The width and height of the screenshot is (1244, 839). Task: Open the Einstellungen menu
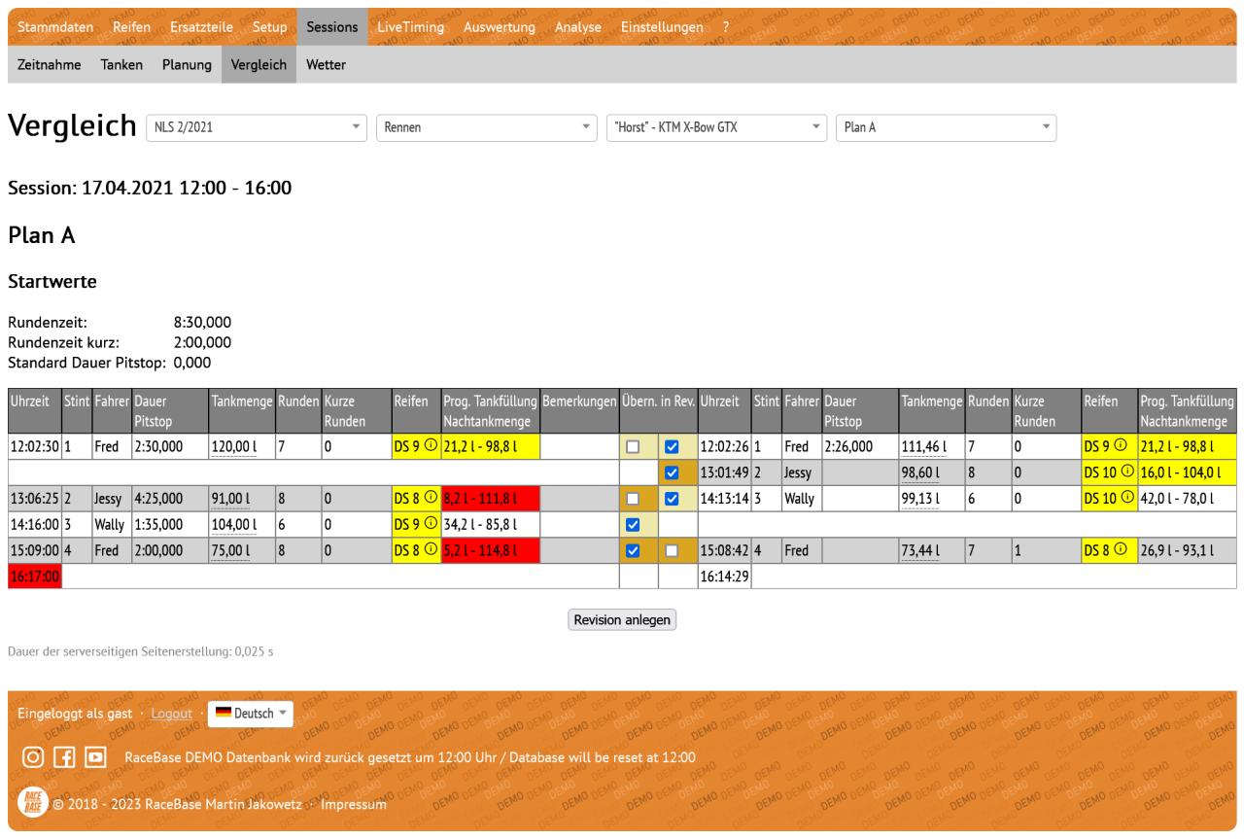[662, 27]
